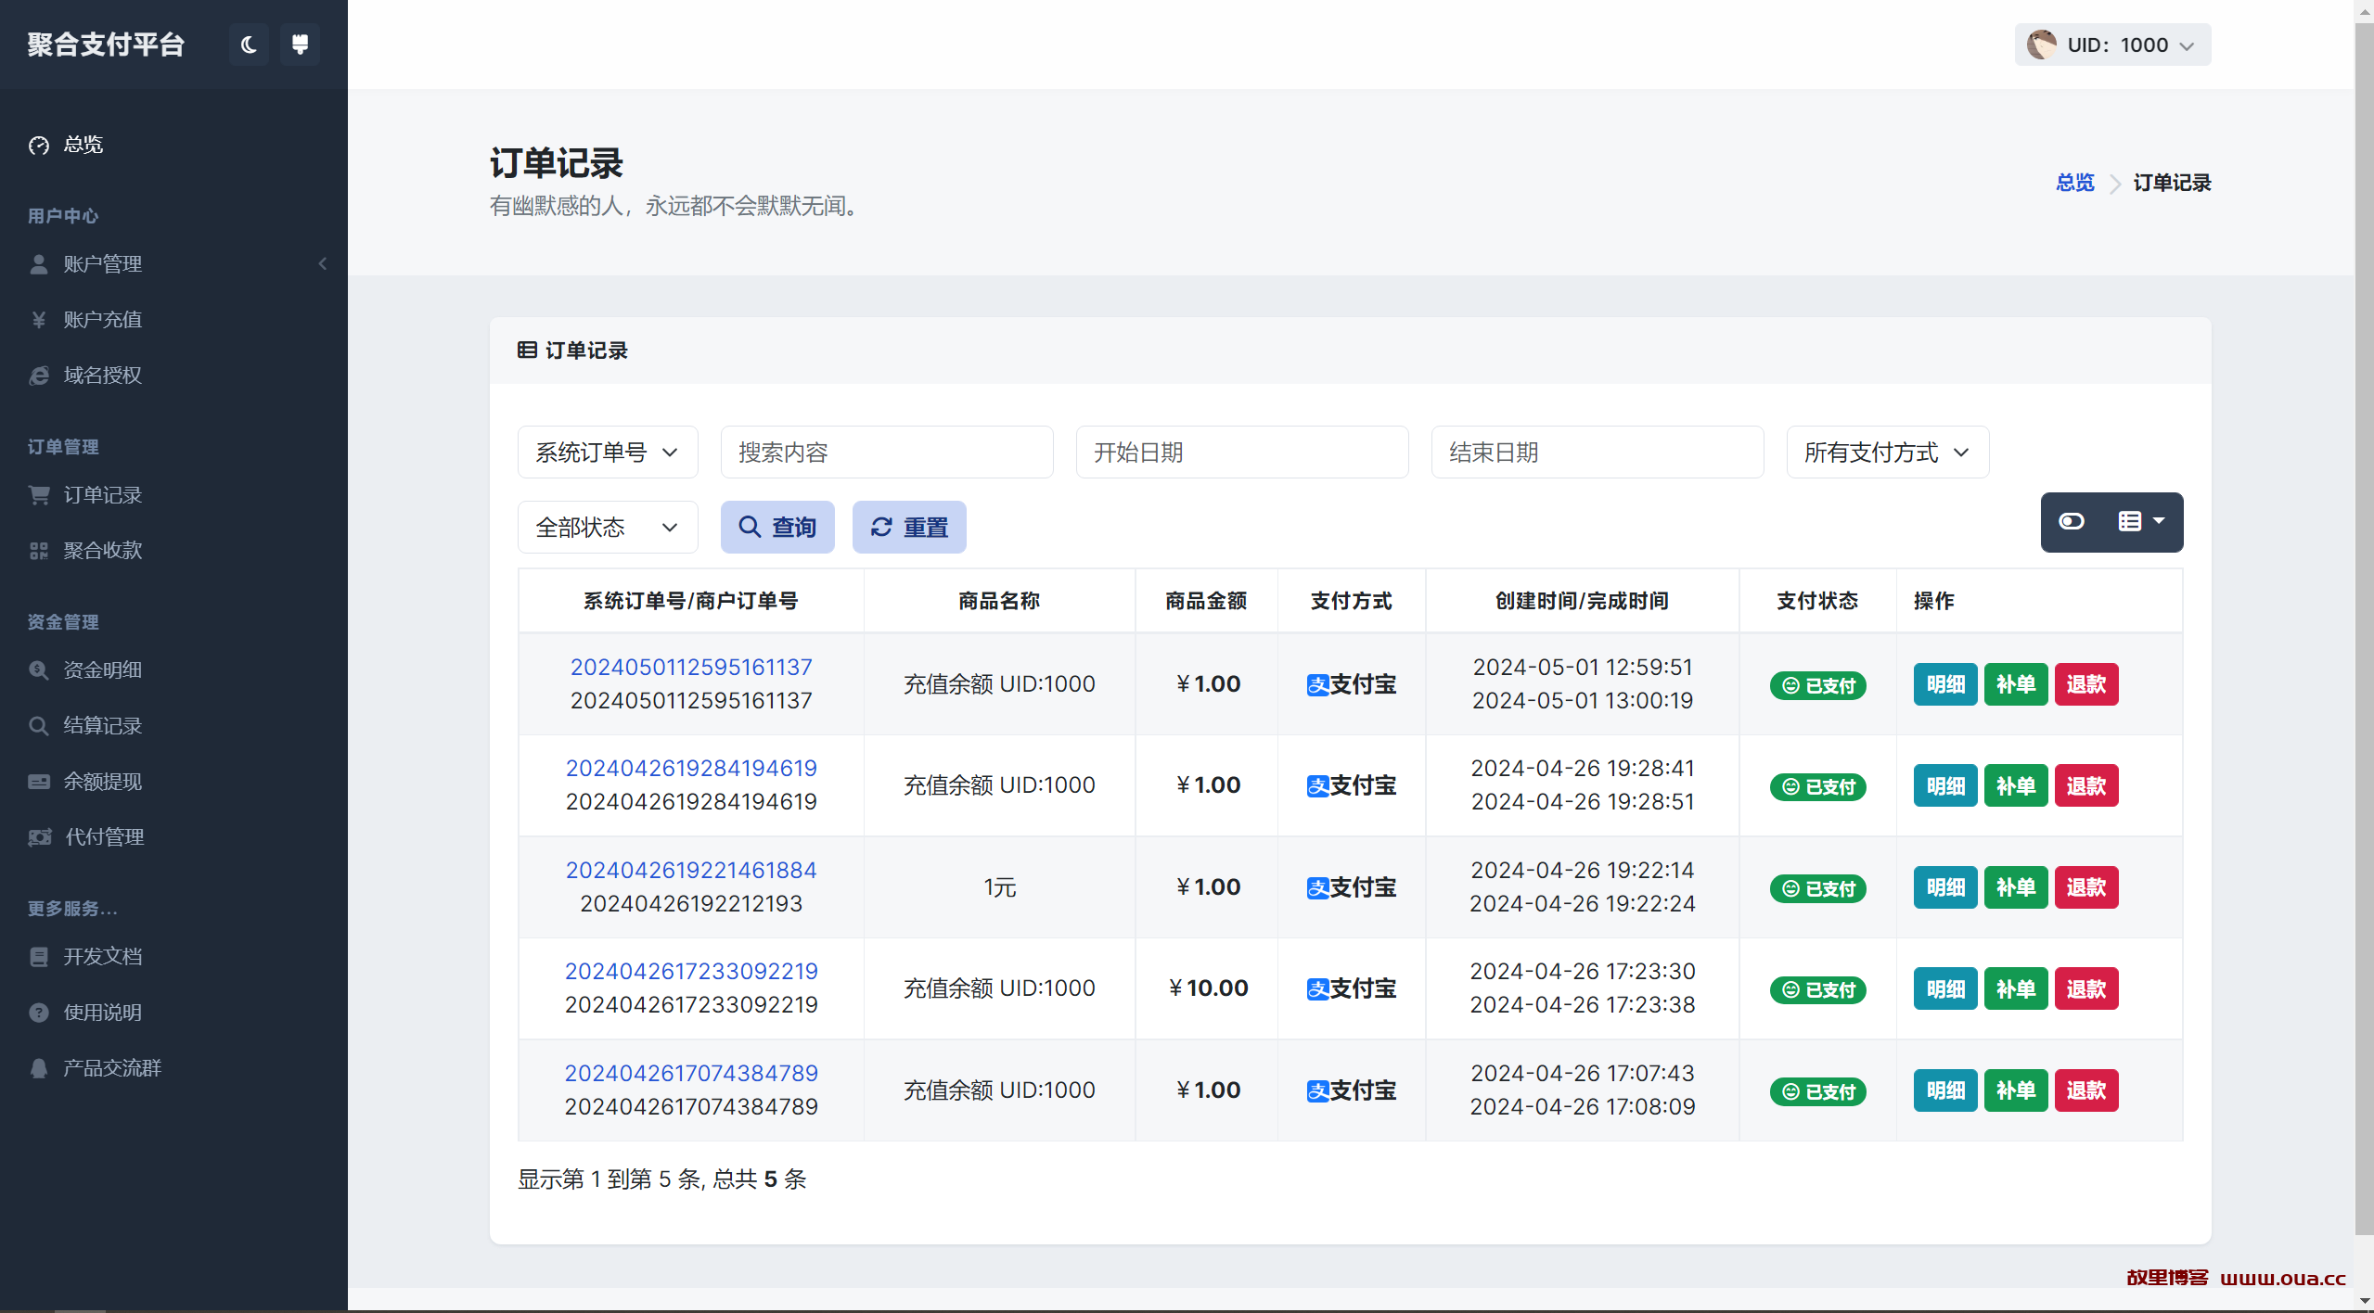The height and width of the screenshot is (1313, 2374).
Task: Toggle dark mode with the moon icon
Action: [248, 44]
